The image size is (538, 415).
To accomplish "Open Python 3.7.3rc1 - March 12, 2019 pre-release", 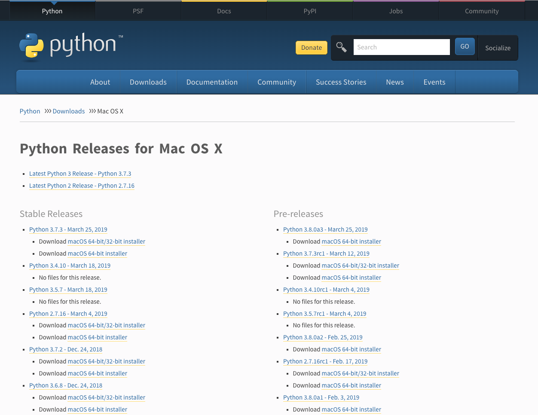I will pos(326,253).
